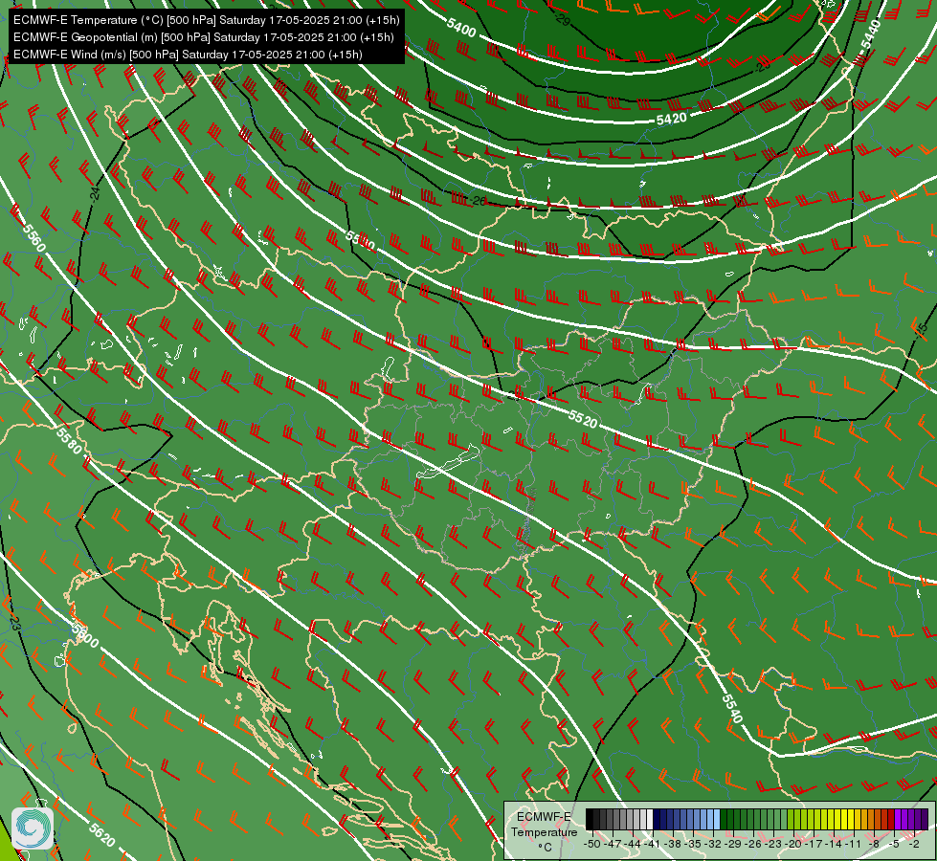Screen dimensions: 937x861
Task: Click the -15 isotherm label
Action: 922,329
